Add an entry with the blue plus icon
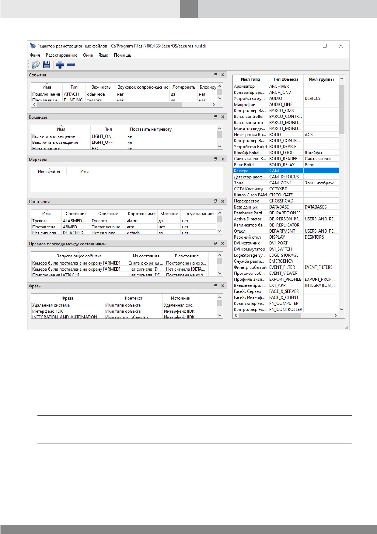The width and height of the screenshot is (377, 534). coord(60,65)
